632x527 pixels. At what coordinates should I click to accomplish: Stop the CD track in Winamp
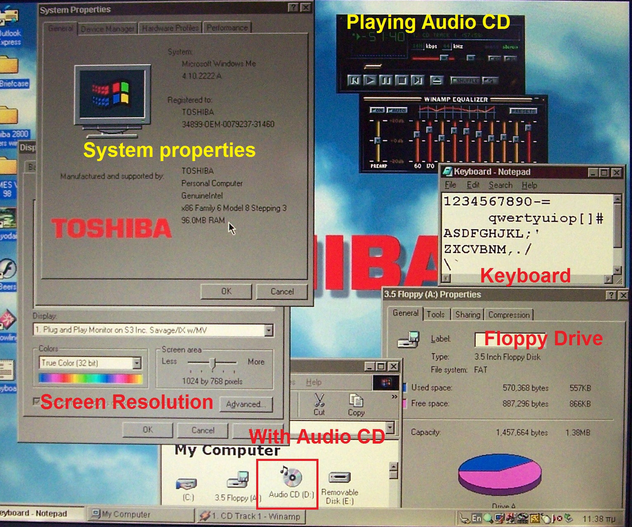click(401, 80)
